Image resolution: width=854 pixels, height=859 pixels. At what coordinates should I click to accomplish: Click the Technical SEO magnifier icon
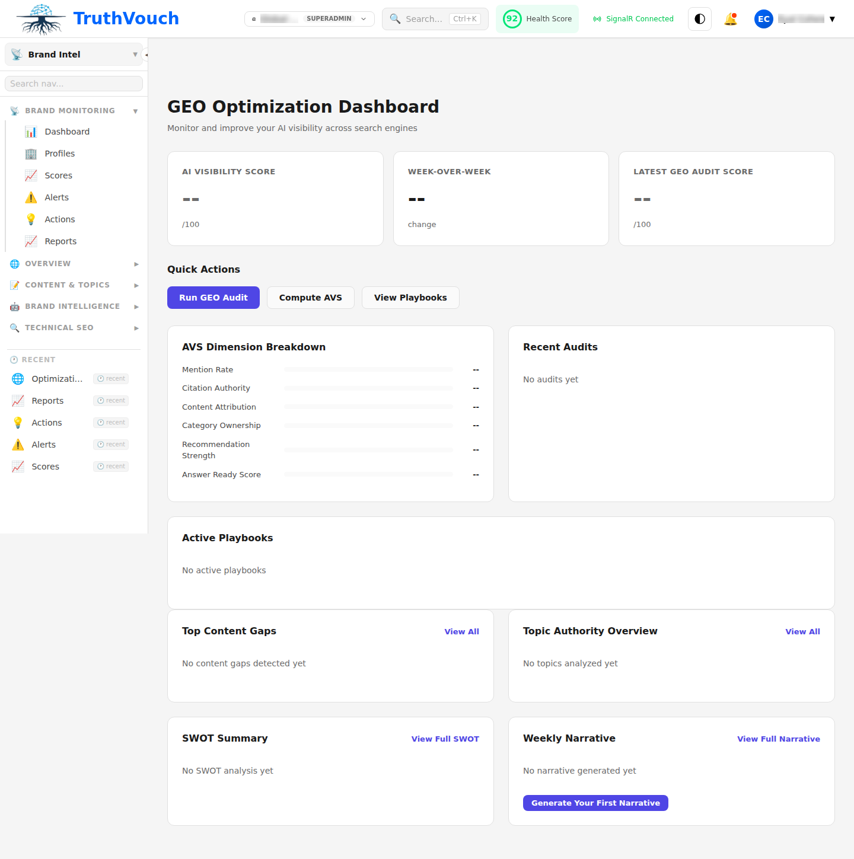pos(14,327)
